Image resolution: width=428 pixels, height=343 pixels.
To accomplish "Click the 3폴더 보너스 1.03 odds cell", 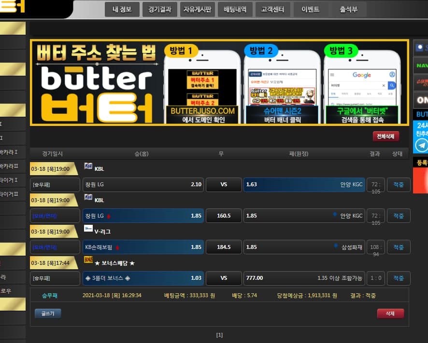I will coord(143,278).
